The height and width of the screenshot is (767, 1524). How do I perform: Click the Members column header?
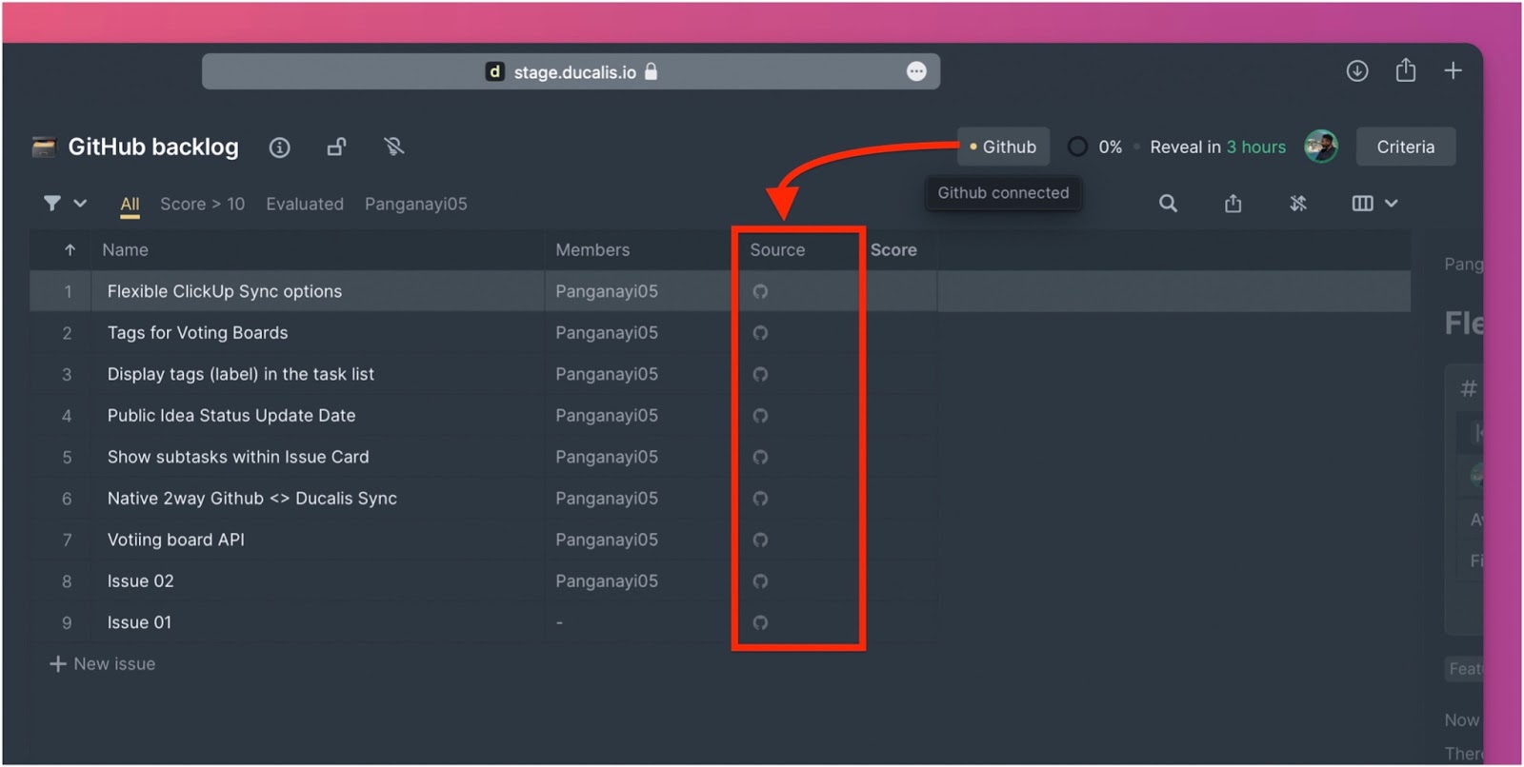[592, 249]
